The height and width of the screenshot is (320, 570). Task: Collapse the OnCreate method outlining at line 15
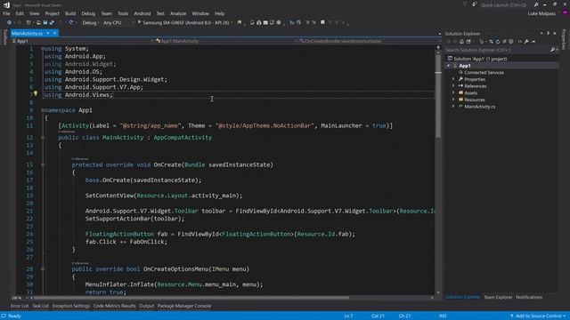[43, 164]
